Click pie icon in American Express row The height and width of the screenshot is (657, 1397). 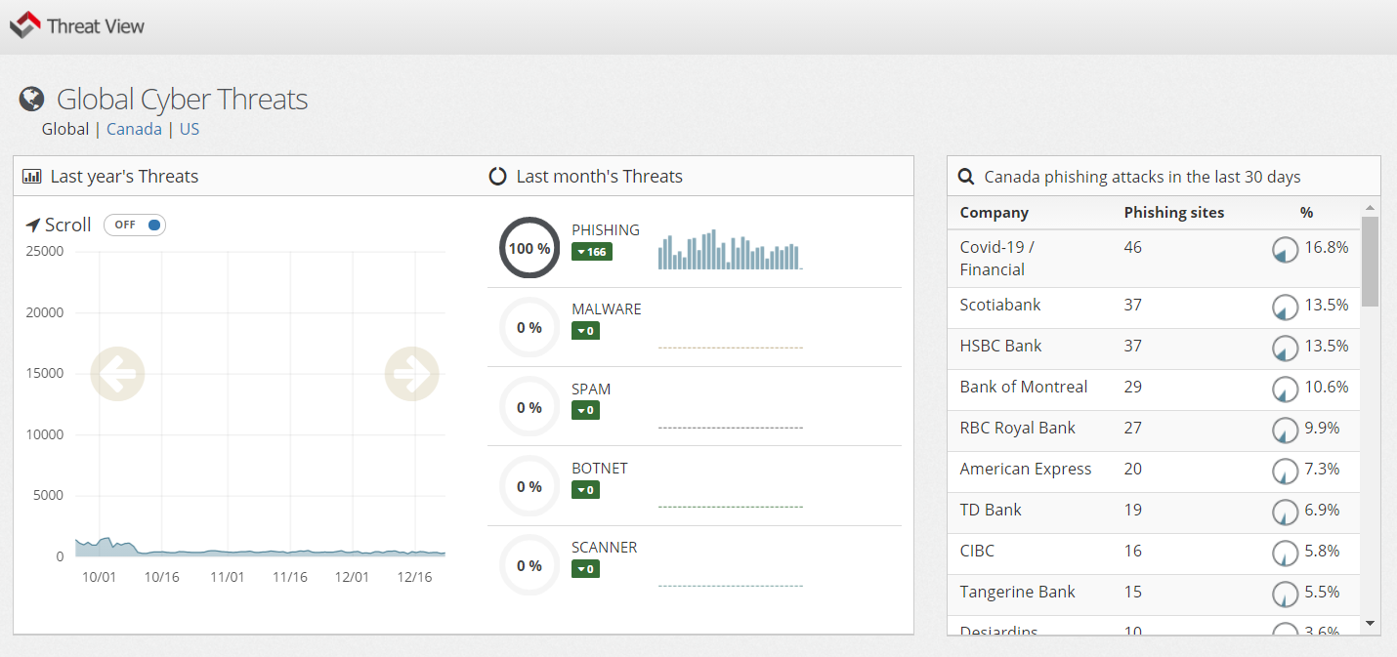[x=1285, y=472]
